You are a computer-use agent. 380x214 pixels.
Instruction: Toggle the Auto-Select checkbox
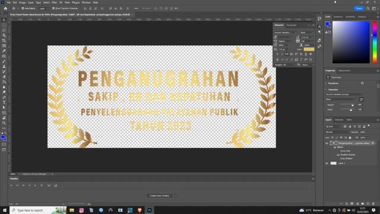tap(23, 8)
